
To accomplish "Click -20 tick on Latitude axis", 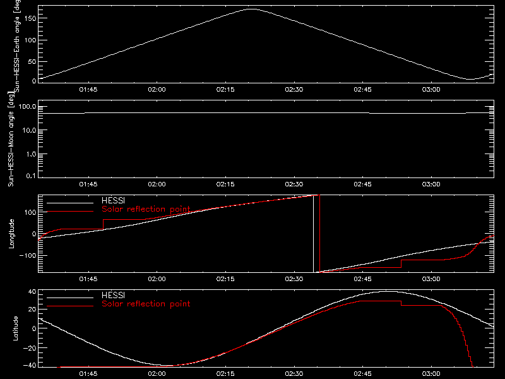I will [30, 348].
